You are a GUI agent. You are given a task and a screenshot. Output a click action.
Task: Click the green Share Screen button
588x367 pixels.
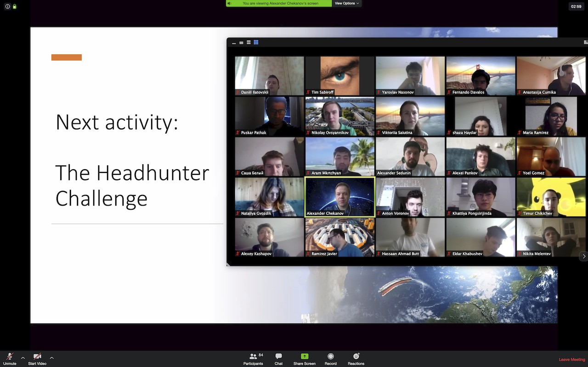305,359
